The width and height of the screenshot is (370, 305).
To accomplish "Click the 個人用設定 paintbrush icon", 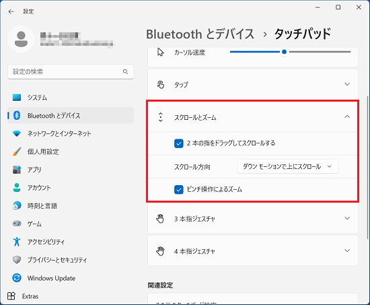I will pyautogui.click(x=17, y=151).
